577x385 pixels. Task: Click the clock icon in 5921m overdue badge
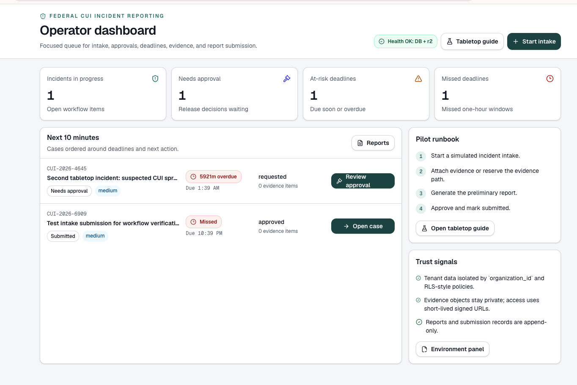[193, 177]
